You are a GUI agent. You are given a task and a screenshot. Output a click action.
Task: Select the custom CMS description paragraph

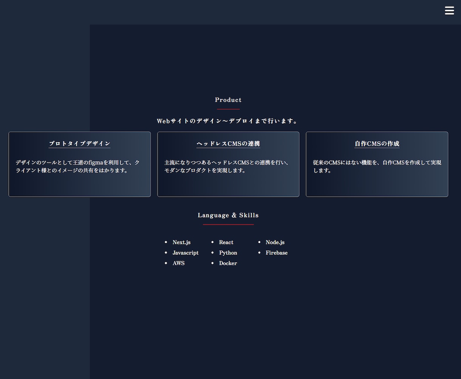pyautogui.click(x=377, y=166)
